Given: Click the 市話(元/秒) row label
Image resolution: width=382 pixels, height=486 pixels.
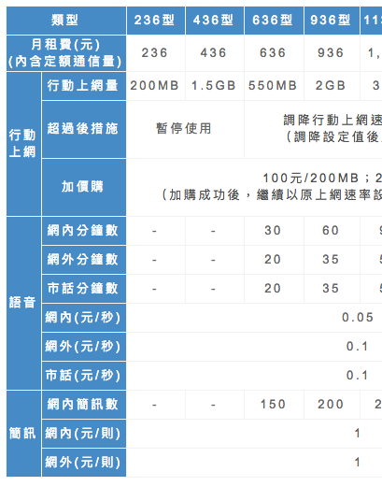Looking at the screenshot, I should point(84,376).
